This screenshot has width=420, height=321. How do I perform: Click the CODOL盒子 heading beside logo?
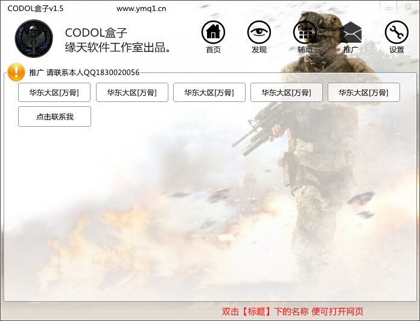point(96,33)
